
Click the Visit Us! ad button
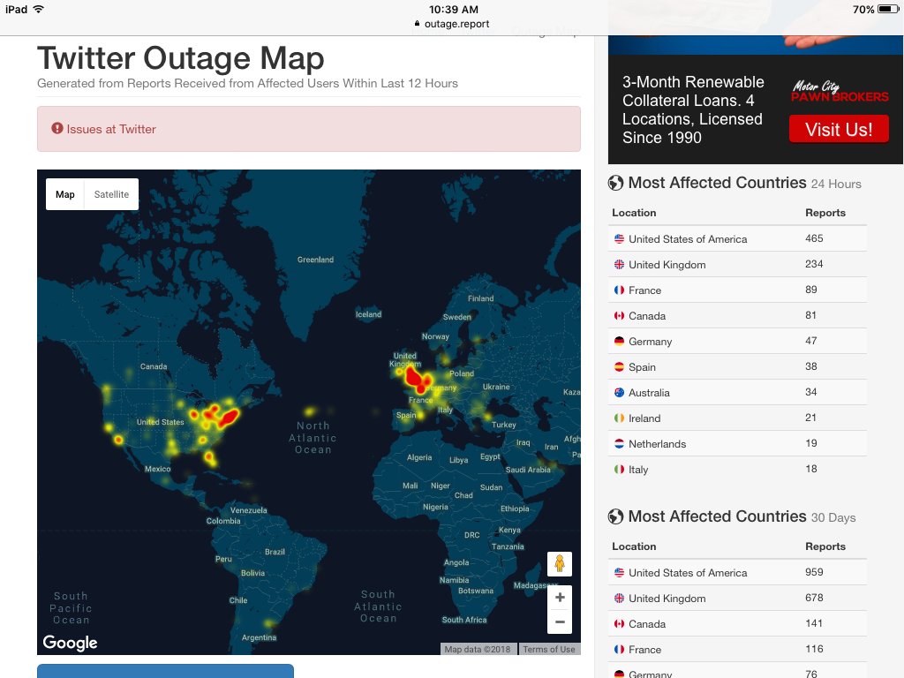[839, 129]
